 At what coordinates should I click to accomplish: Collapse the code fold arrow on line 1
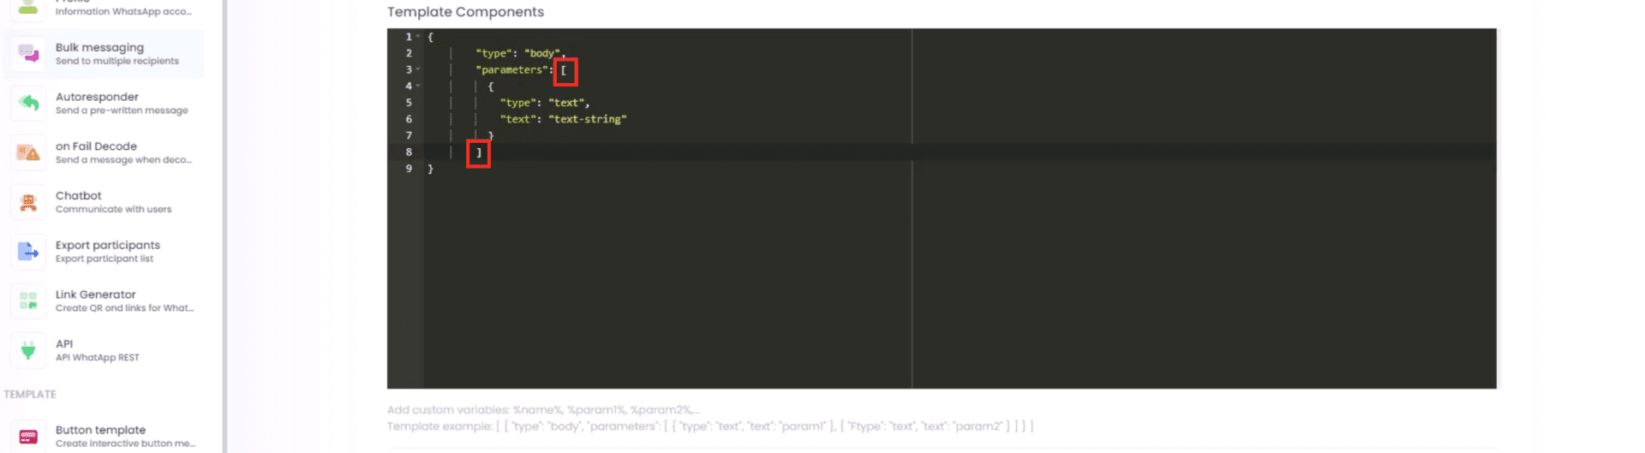click(418, 37)
